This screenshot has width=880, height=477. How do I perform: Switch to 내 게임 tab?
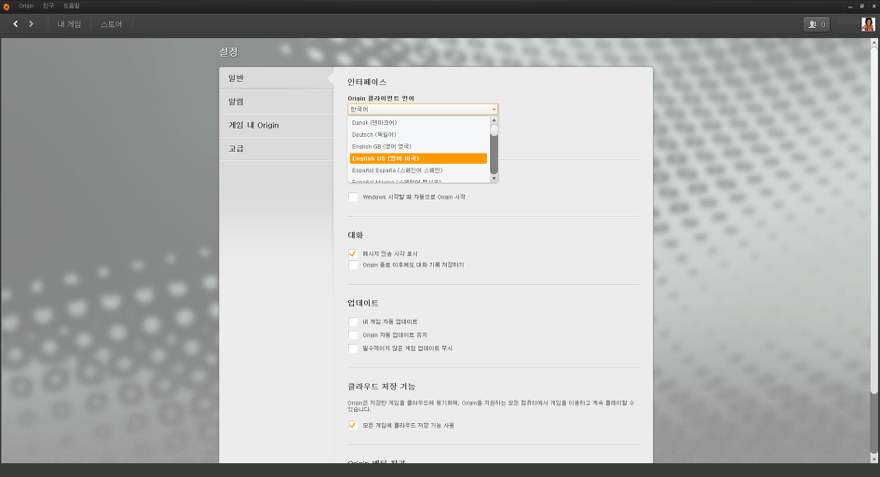pos(69,24)
